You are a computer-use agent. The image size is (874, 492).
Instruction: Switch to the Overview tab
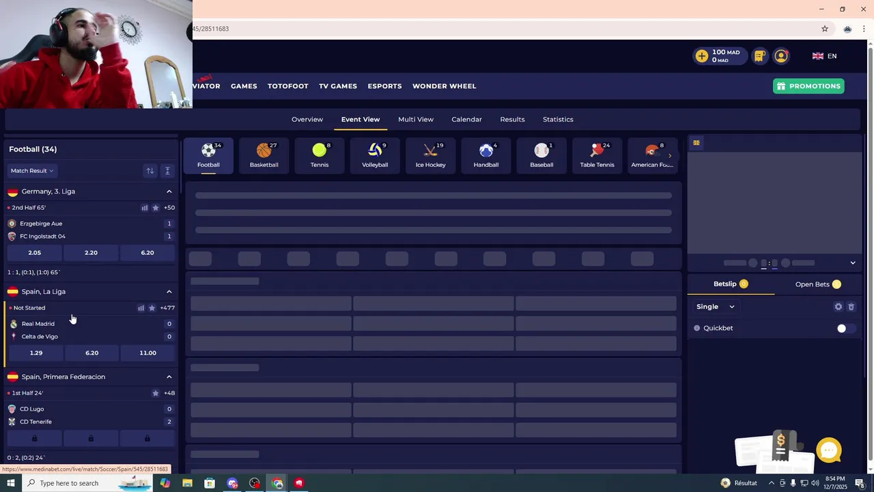click(307, 120)
